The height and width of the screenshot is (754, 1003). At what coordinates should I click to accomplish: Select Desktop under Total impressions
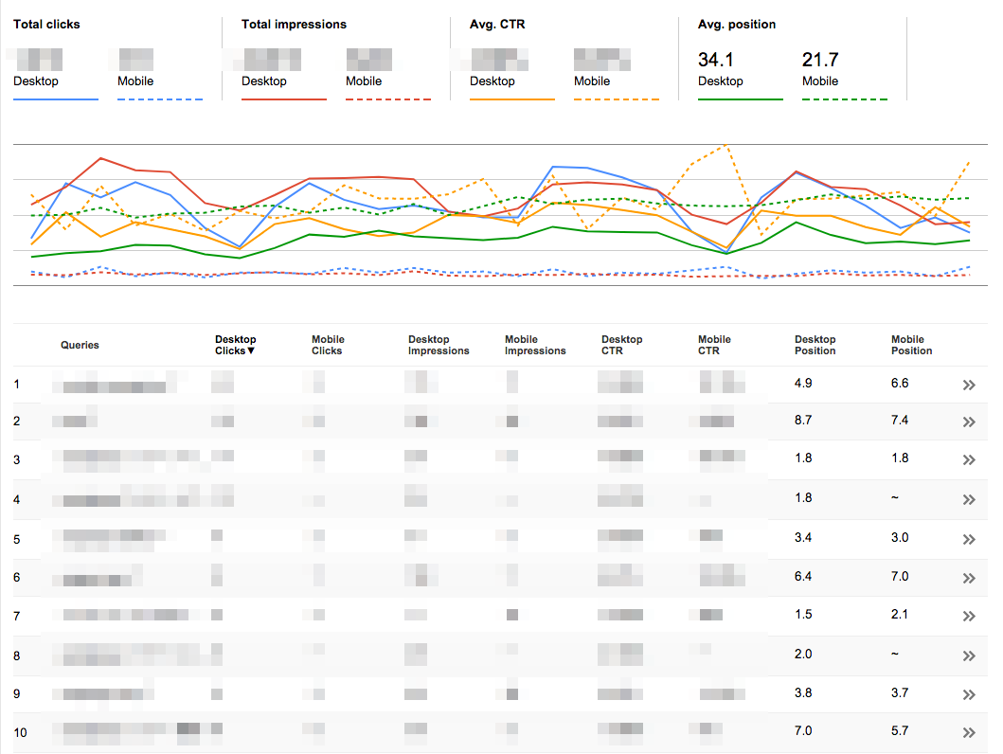264,81
